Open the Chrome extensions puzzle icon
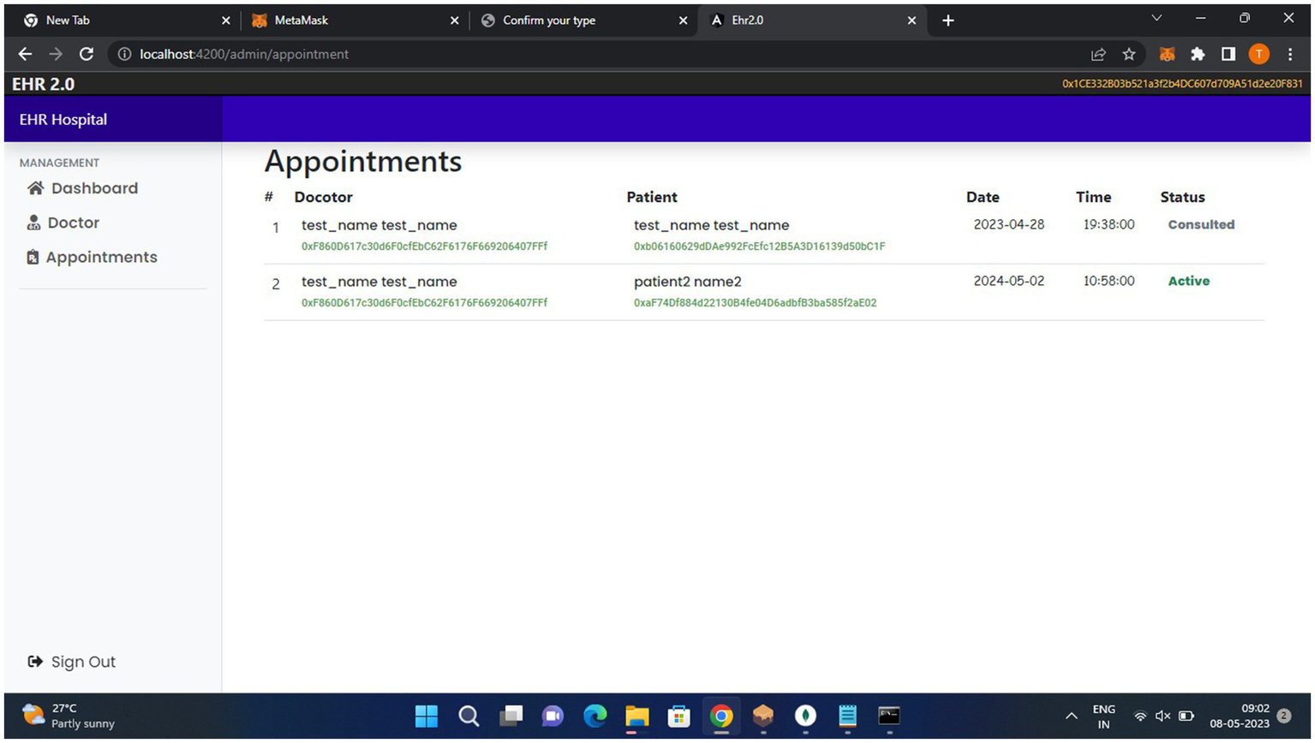The height and width of the screenshot is (743, 1315). 1197,54
